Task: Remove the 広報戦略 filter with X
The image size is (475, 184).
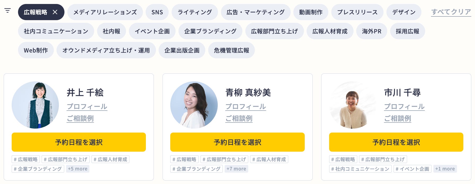Action: pyautogui.click(x=55, y=12)
